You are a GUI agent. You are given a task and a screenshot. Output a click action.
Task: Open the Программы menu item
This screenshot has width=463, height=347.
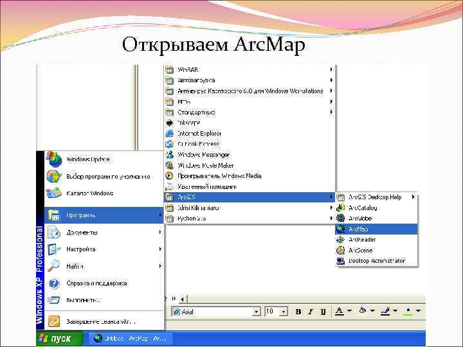[x=104, y=215]
